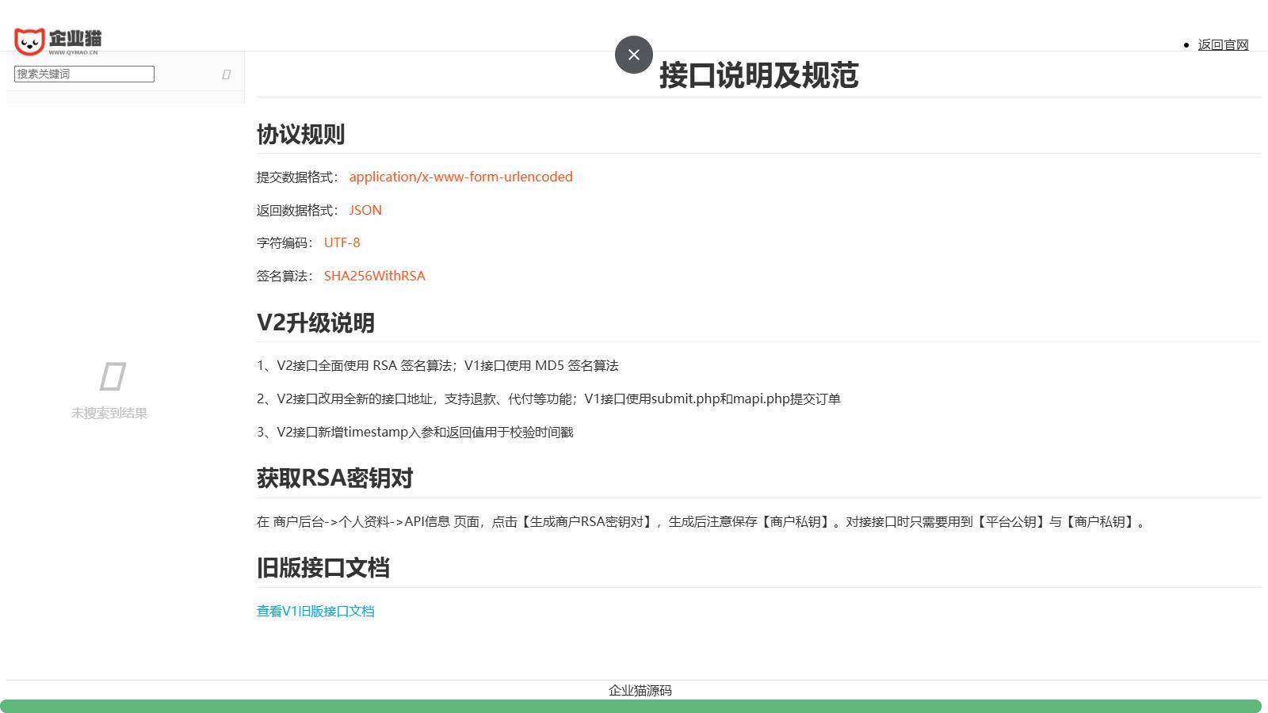Click the 协议规则 section heading
This screenshot has height=713, width=1268.
click(x=300, y=135)
